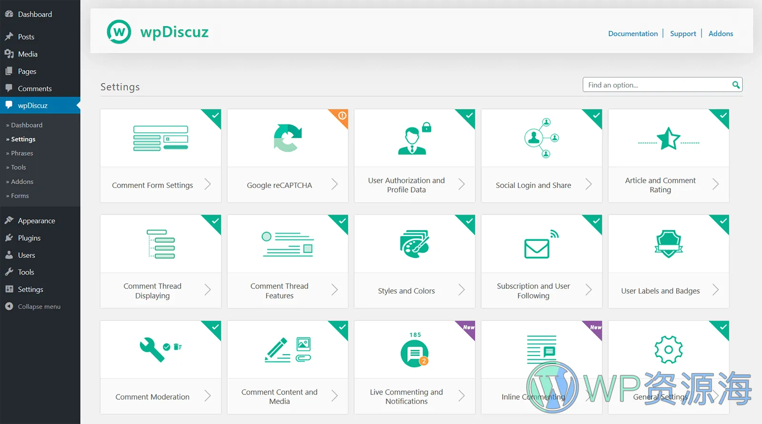
Task: Click the Users icon in sidebar
Action: (9, 255)
